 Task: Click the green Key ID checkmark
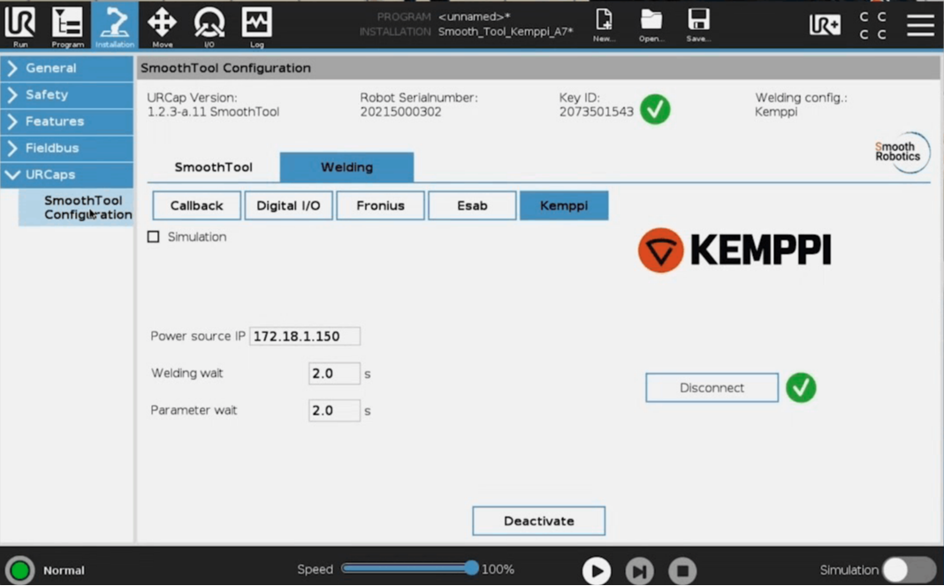click(x=655, y=110)
